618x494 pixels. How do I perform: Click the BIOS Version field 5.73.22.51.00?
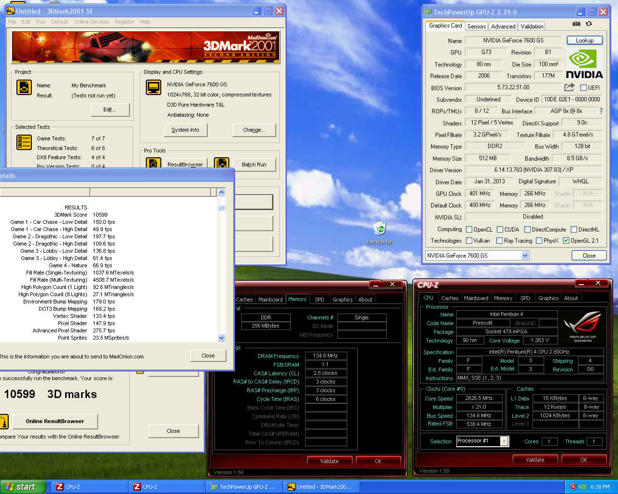coord(513,87)
